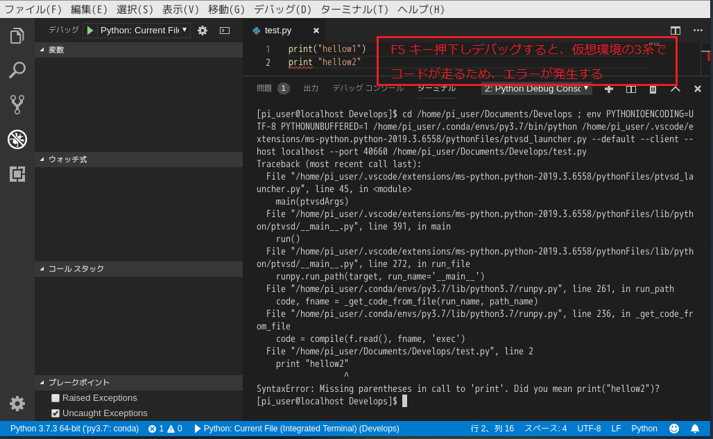
Task: Open debug configuration dropdown Python: Current File
Action: pyautogui.click(x=144, y=31)
